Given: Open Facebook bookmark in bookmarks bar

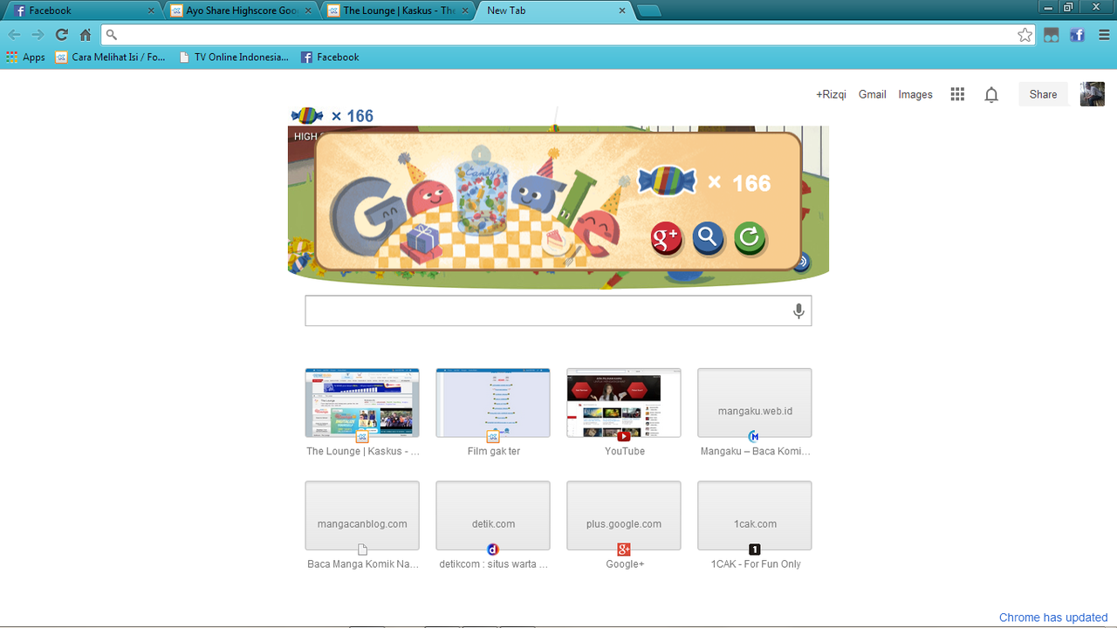Looking at the screenshot, I should click(330, 57).
